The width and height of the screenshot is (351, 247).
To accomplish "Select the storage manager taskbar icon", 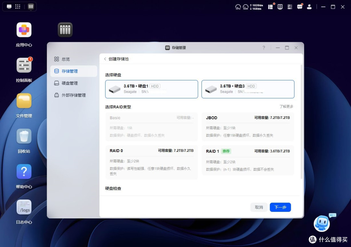I will [31, 6].
